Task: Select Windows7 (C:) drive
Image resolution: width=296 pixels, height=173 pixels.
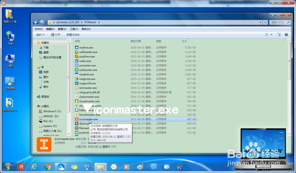Action: coord(52,111)
